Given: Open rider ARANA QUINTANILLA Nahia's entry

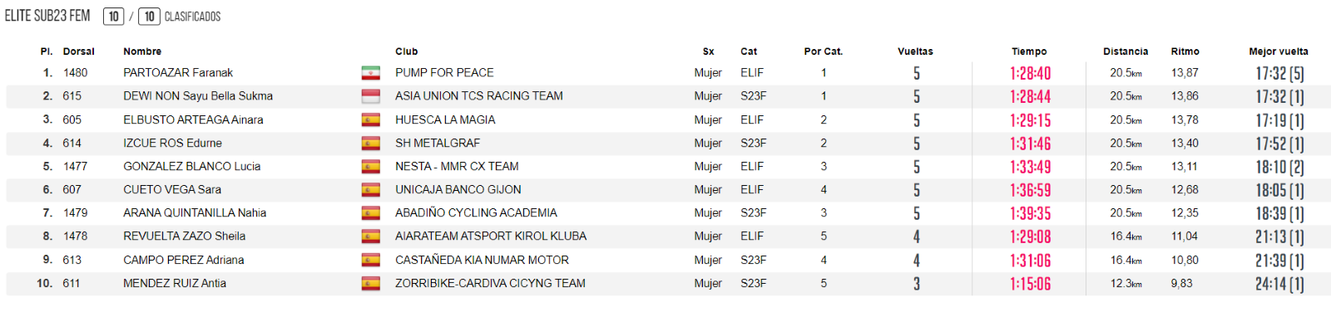Looking at the screenshot, I should coord(195,213).
